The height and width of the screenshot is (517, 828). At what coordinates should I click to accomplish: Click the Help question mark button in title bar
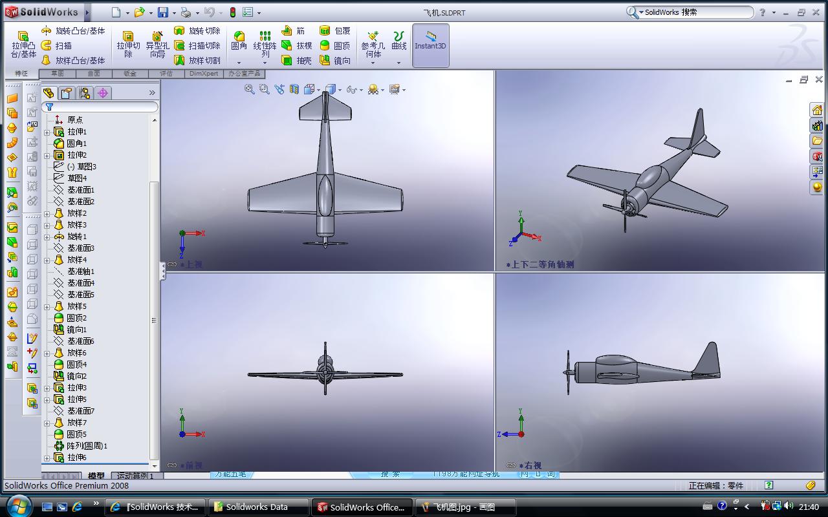click(763, 12)
